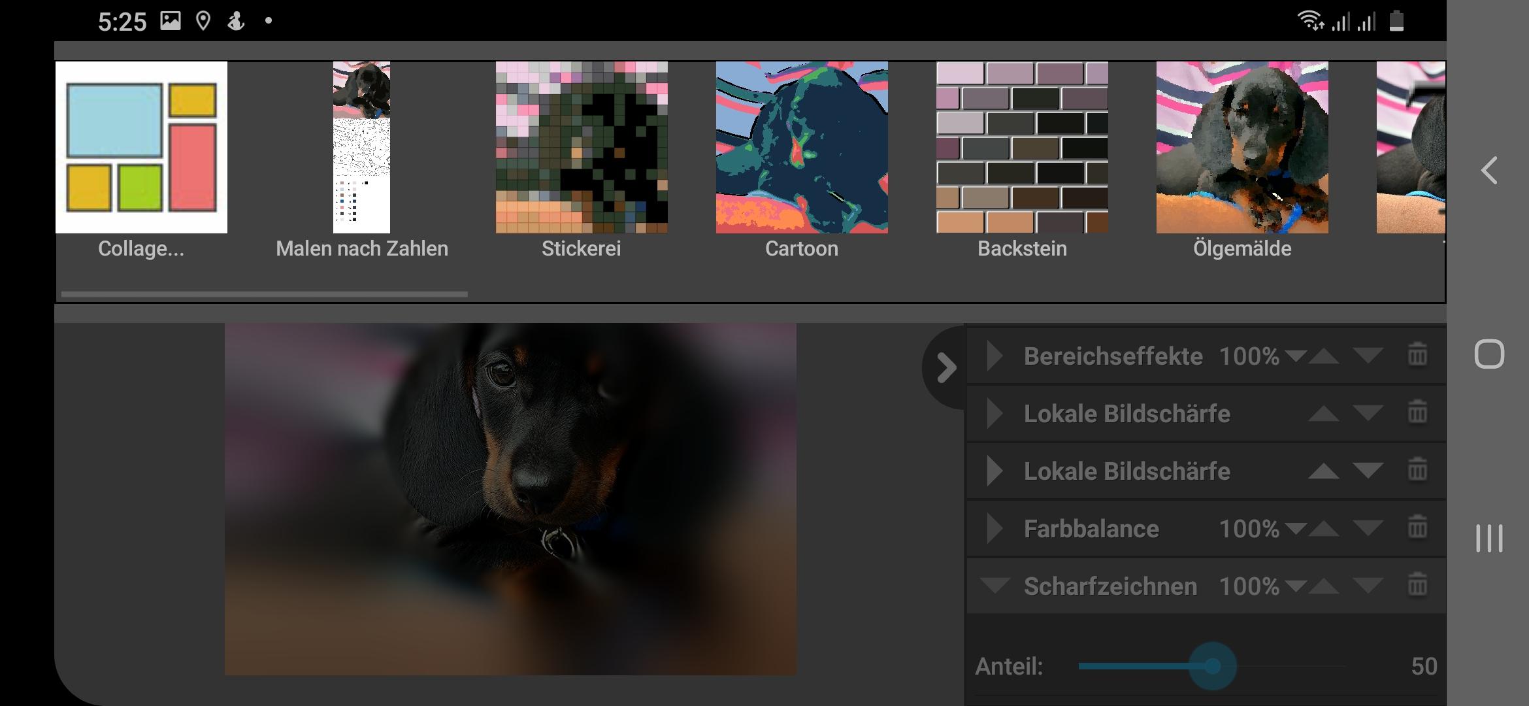The image size is (1529, 706).
Task: Click the effects list horizontal scrollbar
Action: tap(265, 294)
